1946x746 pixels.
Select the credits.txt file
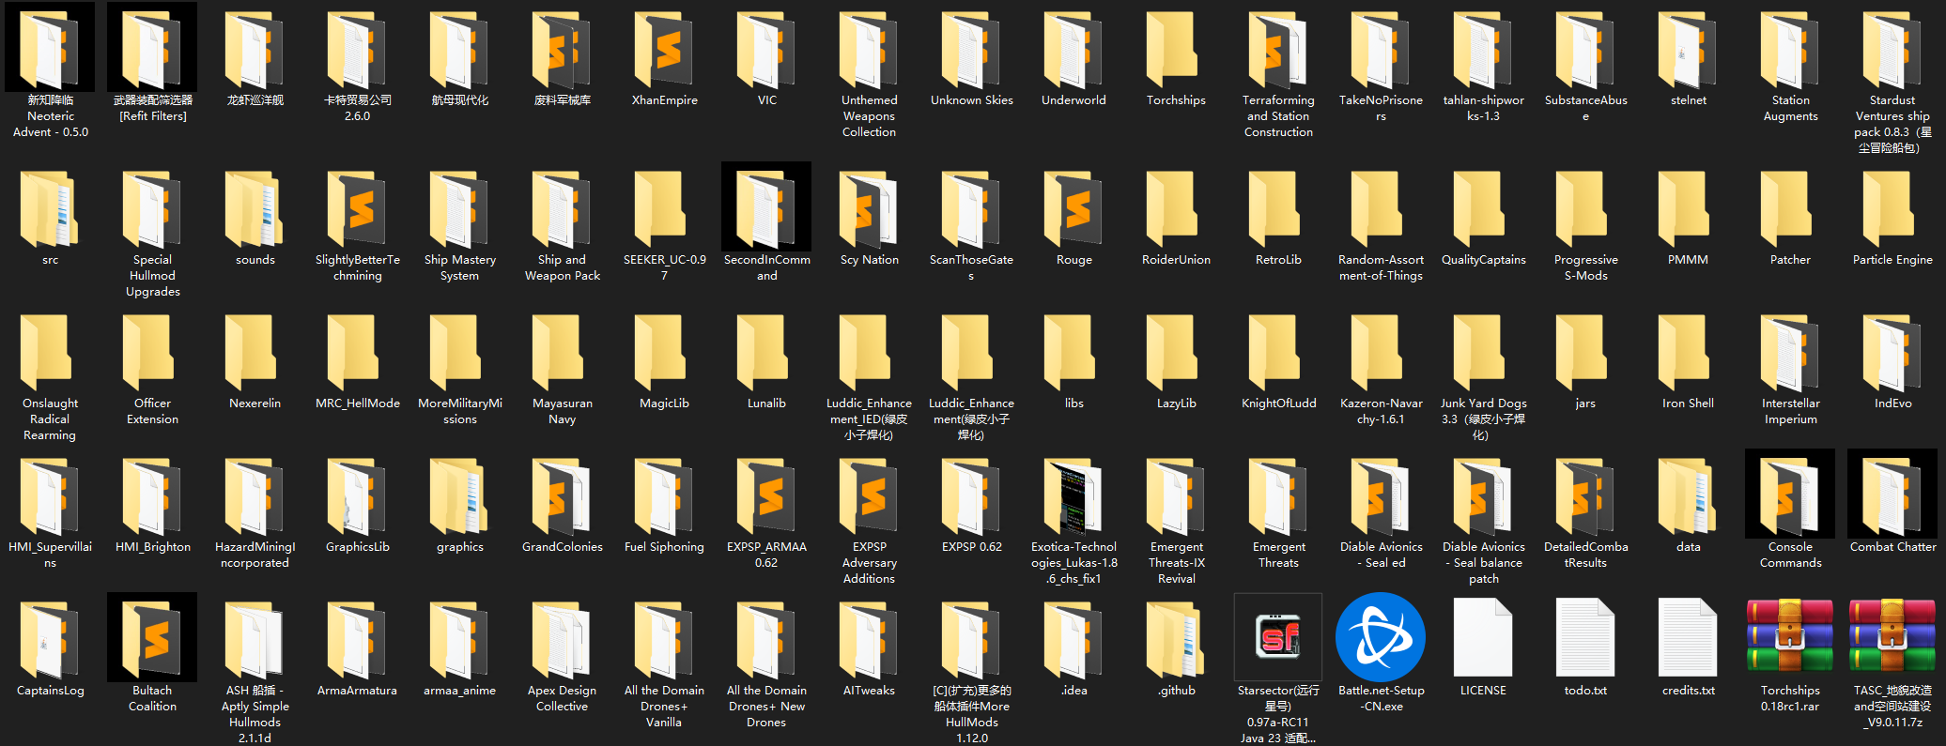[1688, 637]
